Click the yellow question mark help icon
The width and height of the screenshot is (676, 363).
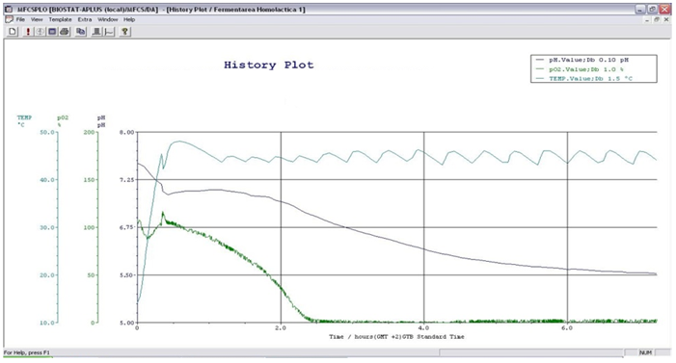(x=125, y=32)
